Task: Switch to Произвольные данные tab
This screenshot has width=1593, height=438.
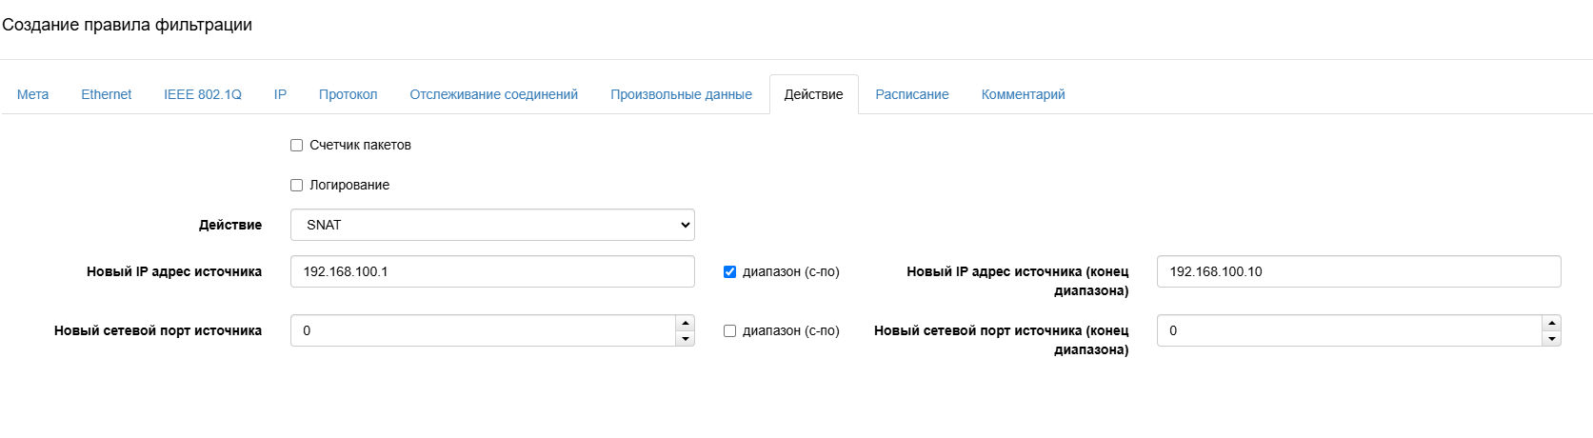Action: tap(681, 94)
